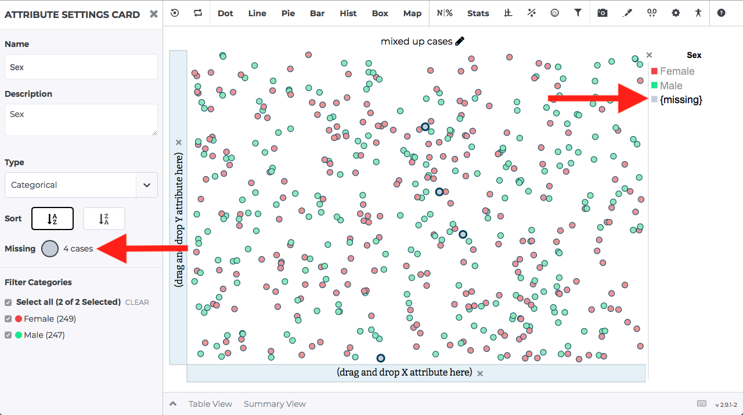Screen dimensions: 743x415
Task: Open the filter funnel icon
Action: [578, 13]
